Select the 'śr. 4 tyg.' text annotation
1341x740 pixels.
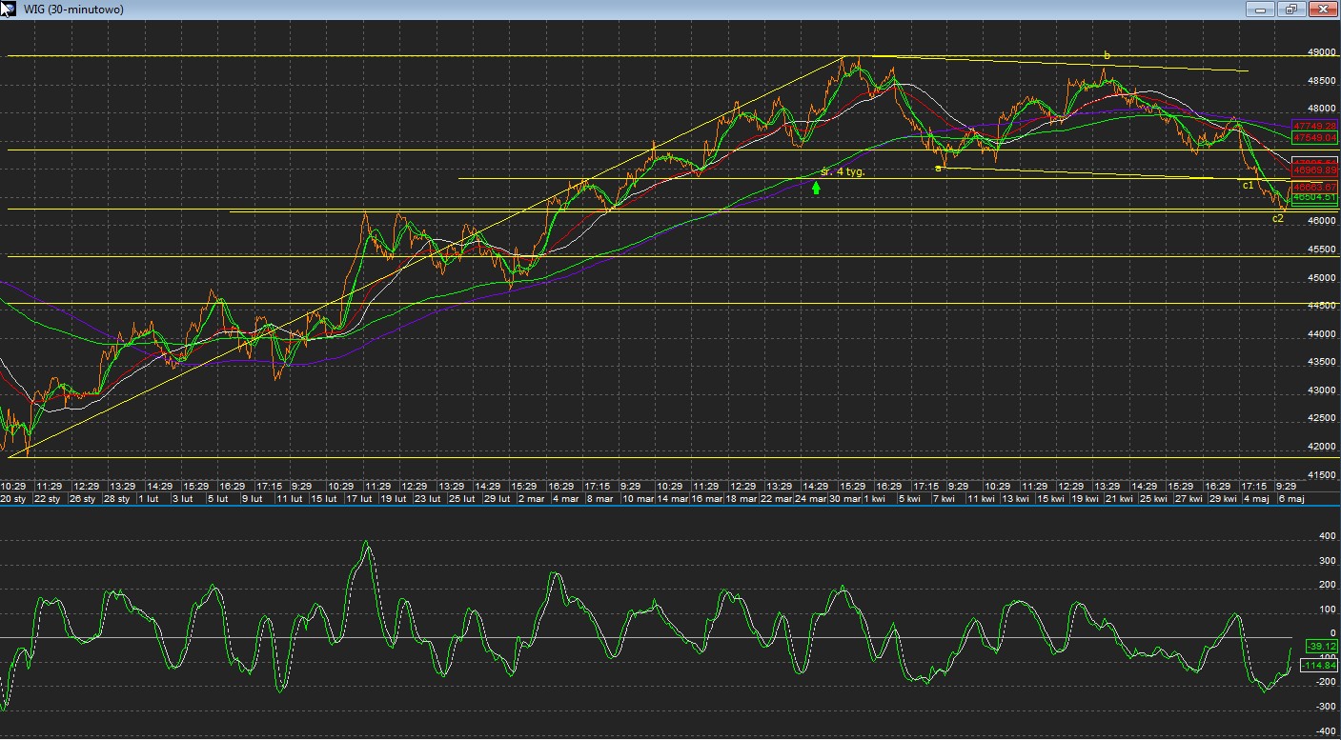pyautogui.click(x=843, y=171)
